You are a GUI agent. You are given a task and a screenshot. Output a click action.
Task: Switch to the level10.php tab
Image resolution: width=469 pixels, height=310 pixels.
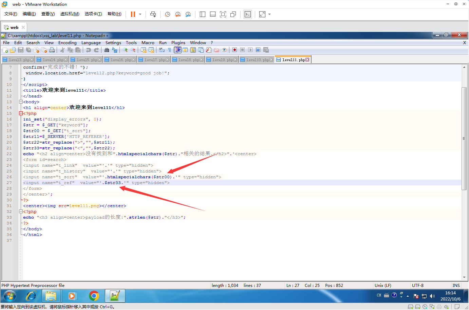coord(257,60)
